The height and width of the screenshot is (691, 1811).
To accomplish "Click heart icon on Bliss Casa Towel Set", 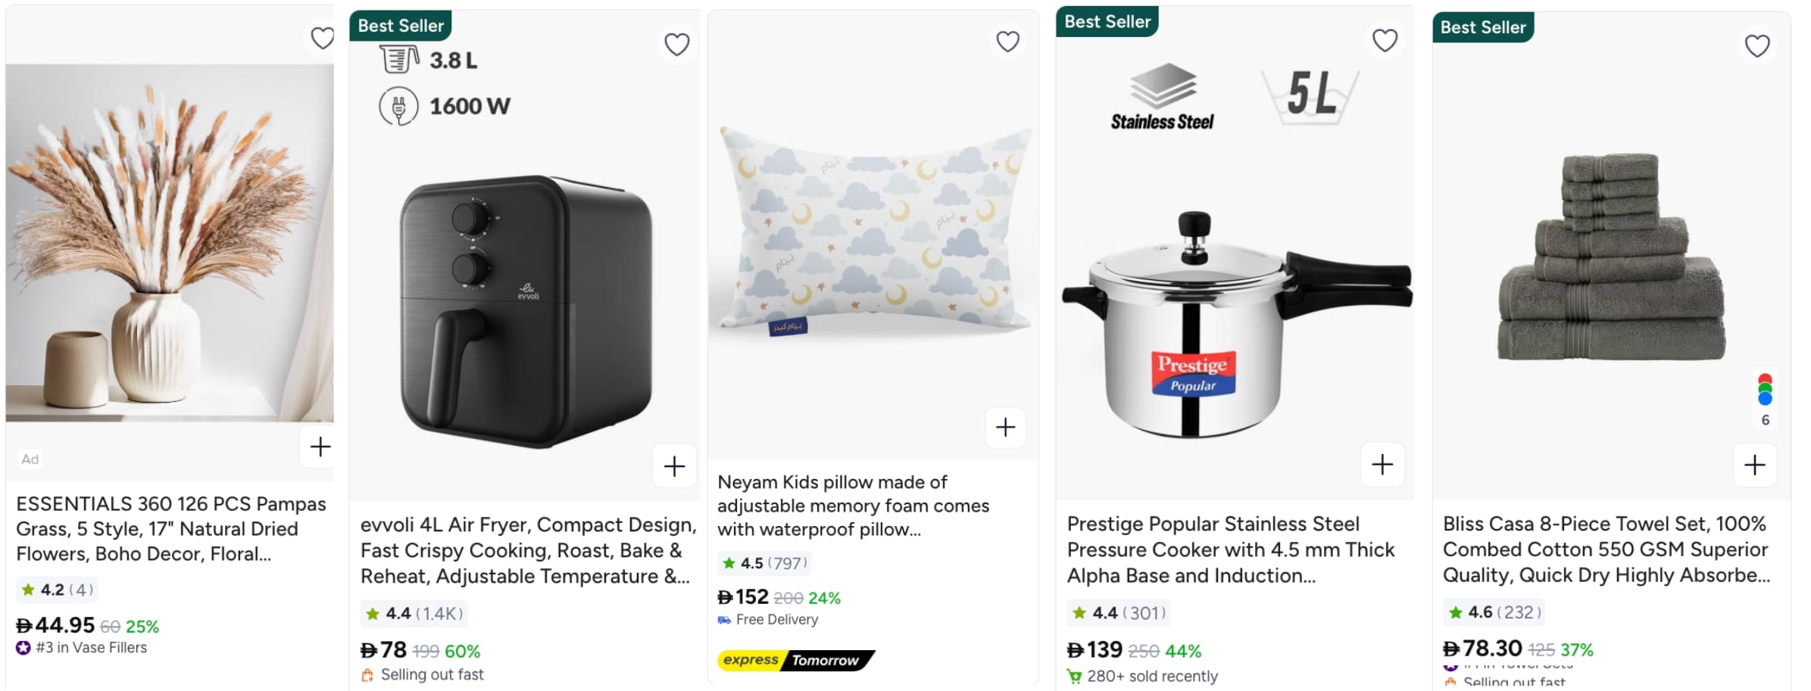I will (x=1757, y=46).
